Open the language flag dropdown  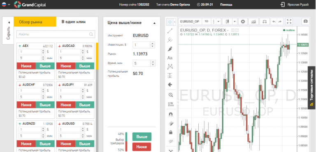tap(6, 5)
